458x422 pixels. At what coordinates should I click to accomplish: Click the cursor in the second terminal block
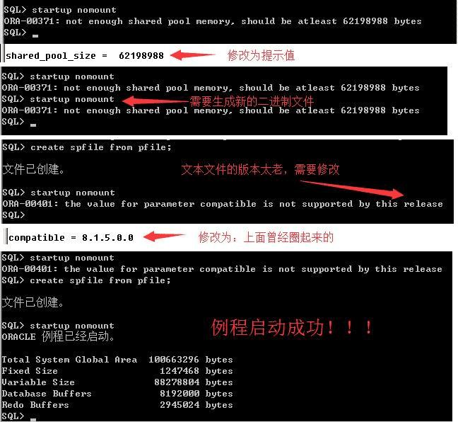click(33, 125)
